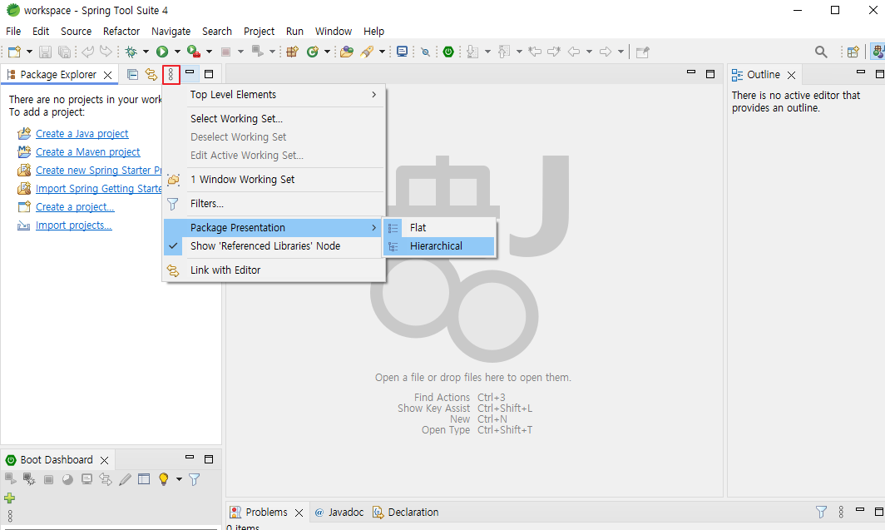Open the Refactor menu
The image size is (885, 530).
pos(121,31)
